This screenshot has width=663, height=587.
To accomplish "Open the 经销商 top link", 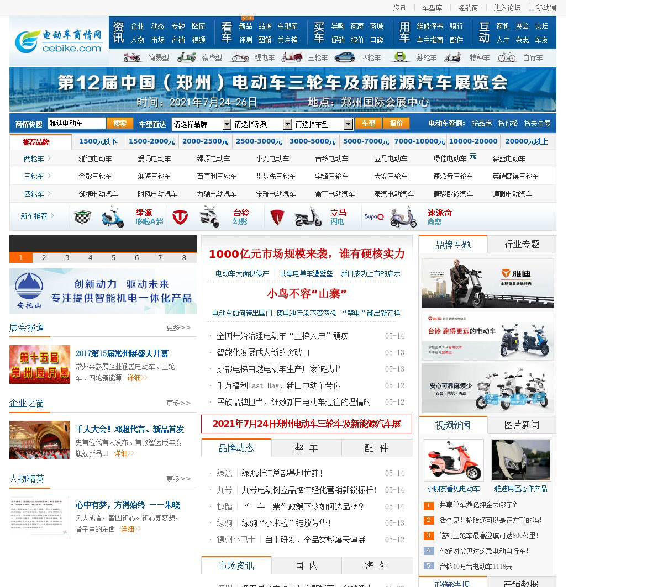I will (x=468, y=8).
